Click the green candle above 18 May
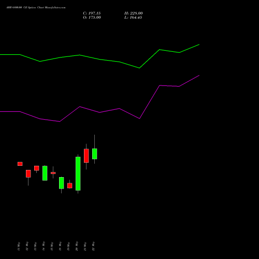 click(x=62, y=183)
